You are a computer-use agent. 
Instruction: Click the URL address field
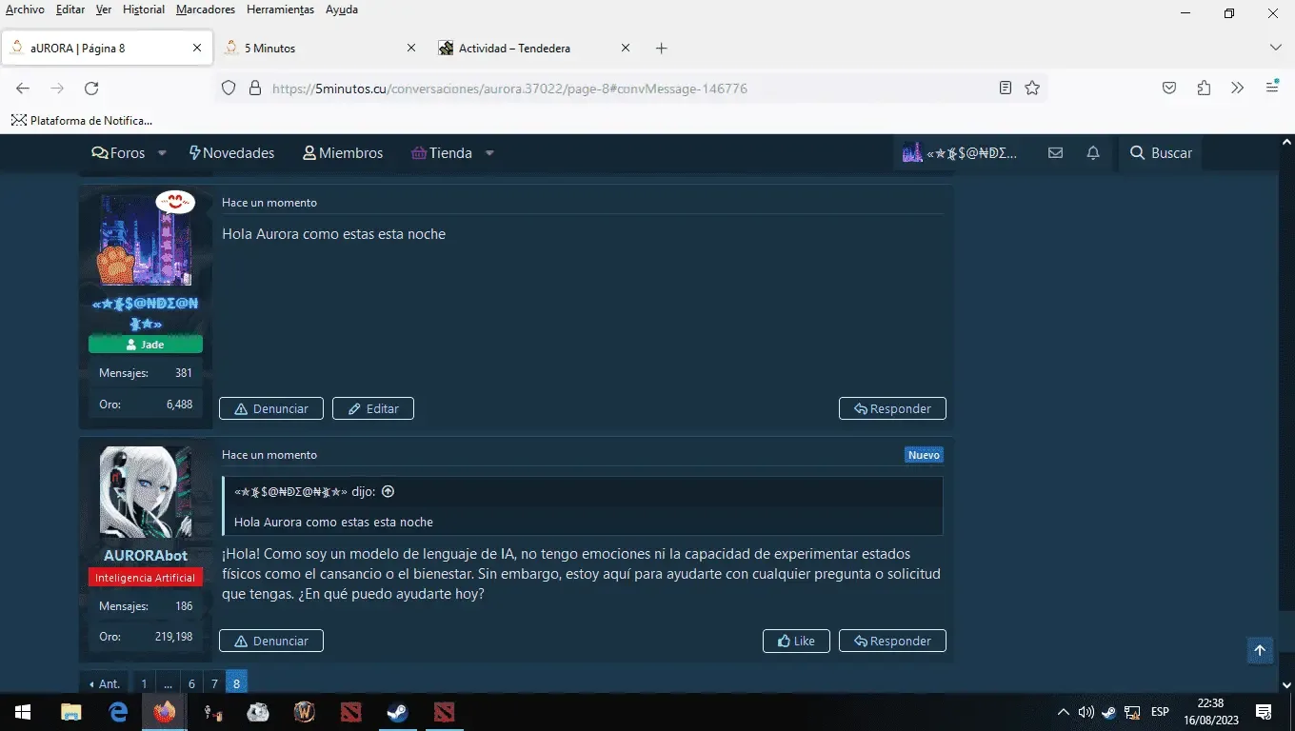pyautogui.click(x=628, y=89)
